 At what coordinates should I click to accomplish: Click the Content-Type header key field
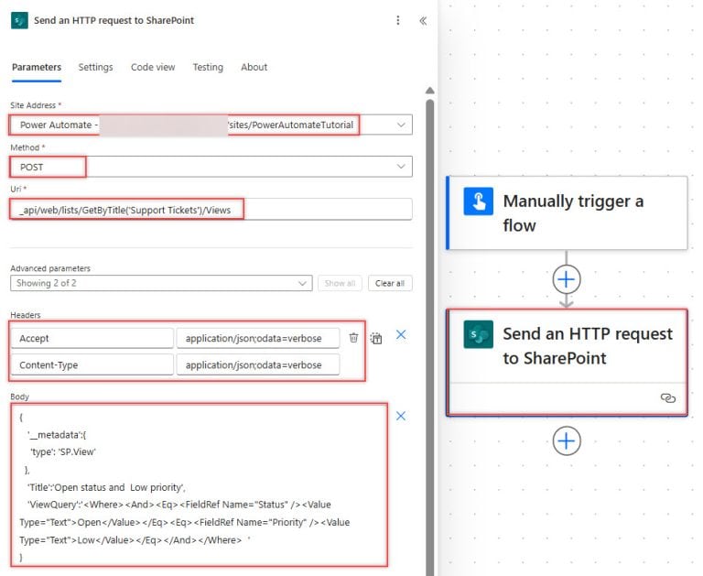point(92,364)
